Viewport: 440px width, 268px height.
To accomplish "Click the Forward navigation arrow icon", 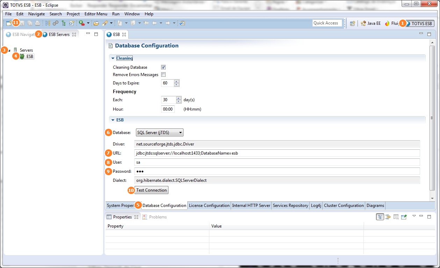I will point(167,23).
